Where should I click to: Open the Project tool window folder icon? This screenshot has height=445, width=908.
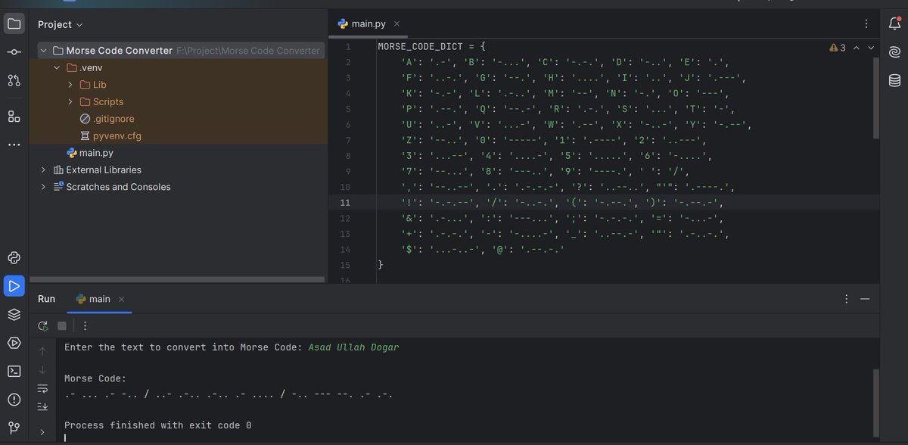pyautogui.click(x=14, y=24)
